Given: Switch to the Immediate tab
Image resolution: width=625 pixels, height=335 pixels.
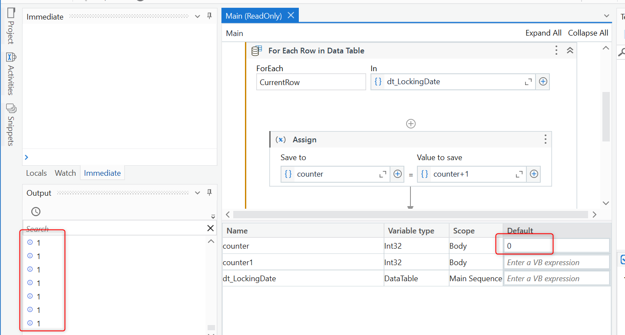Looking at the screenshot, I should pos(103,173).
